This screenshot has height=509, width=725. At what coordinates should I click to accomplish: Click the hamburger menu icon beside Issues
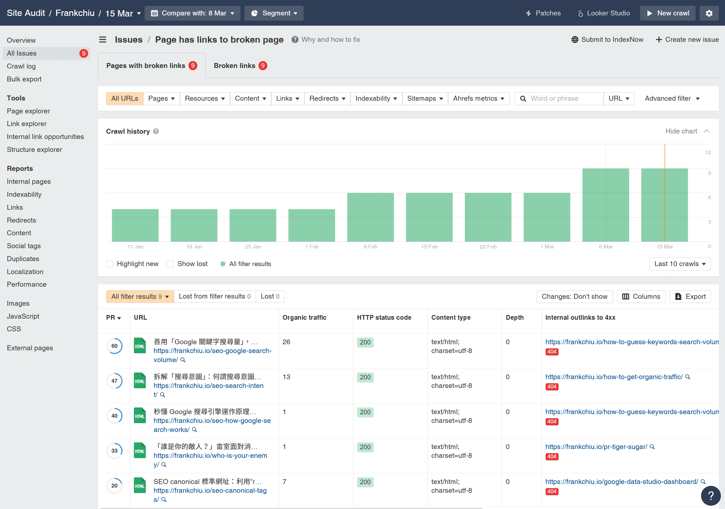point(103,39)
